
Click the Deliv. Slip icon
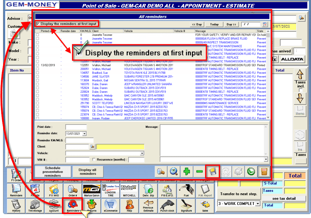pyautogui.click(x=148, y=190)
